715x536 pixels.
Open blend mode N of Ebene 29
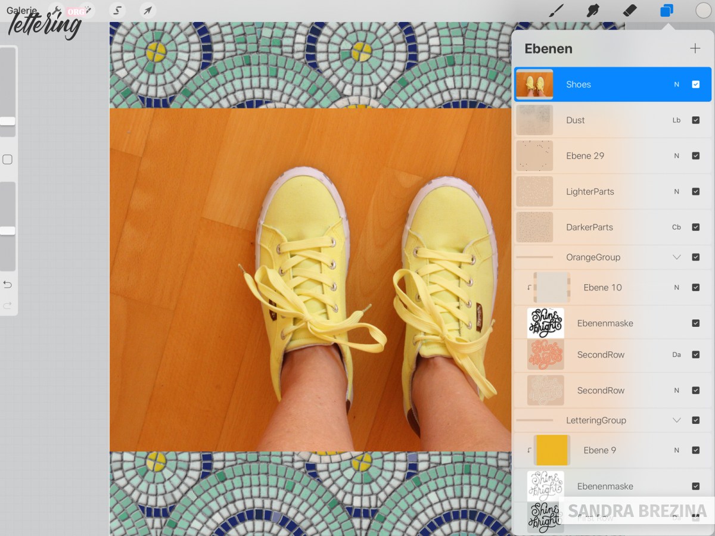click(676, 156)
